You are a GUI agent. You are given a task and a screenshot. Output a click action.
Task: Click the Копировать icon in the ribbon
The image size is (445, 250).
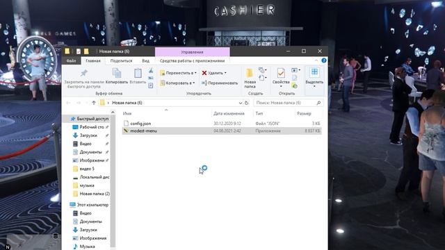point(117,73)
